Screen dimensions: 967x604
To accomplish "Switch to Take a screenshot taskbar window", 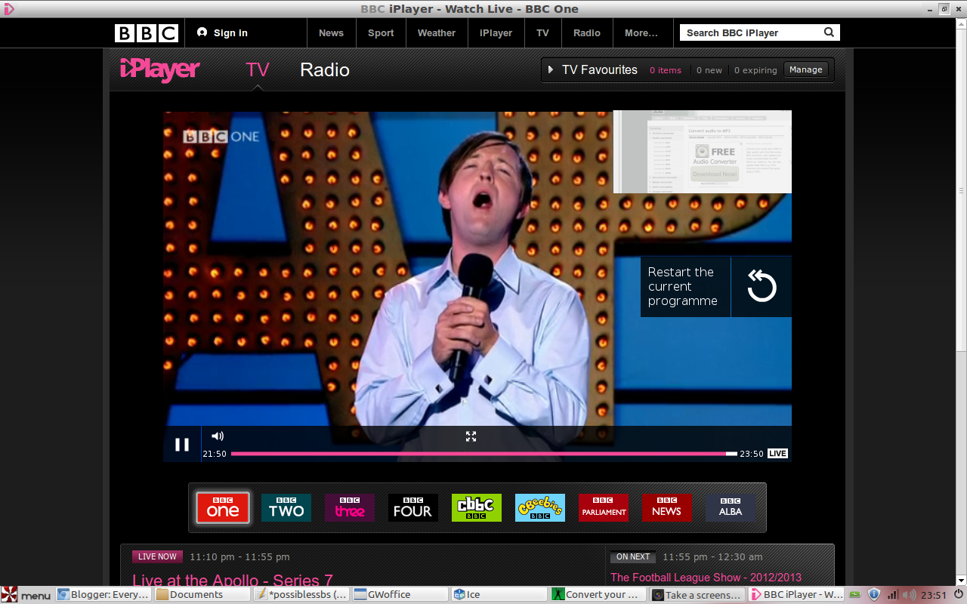I will (697, 595).
